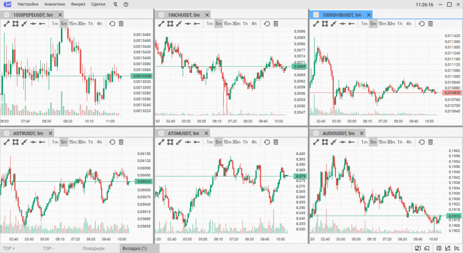
Task: Click the unpin icon in top menu bar
Action: coord(116,5)
